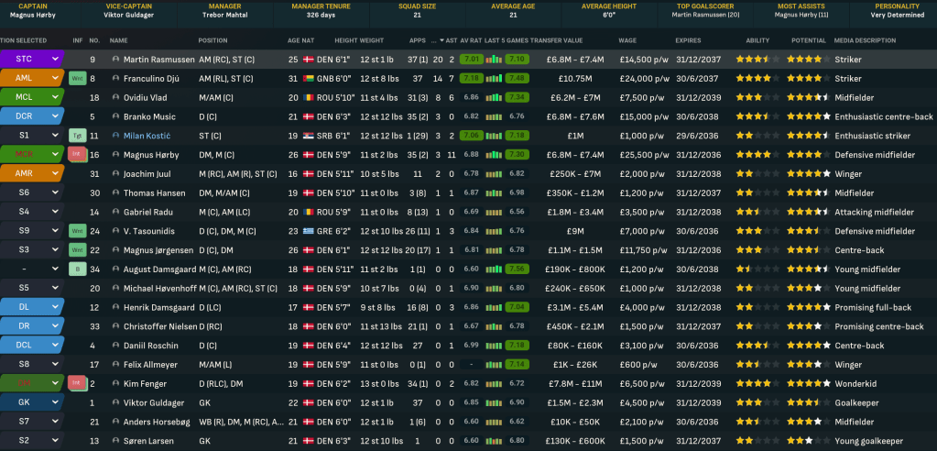The image size is (937, 451).
Task: Click the Int status icon for Kim Fenger
Action: tap(77, 383)
